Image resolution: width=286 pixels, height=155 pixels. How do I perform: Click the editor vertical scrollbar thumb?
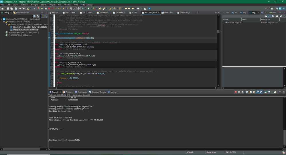click(218, 32)
